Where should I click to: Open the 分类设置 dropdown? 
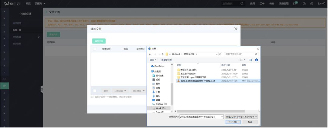pyautogui.click(x=120, y=91)
